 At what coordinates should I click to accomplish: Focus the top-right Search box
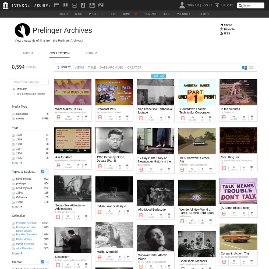pos(251,5)
